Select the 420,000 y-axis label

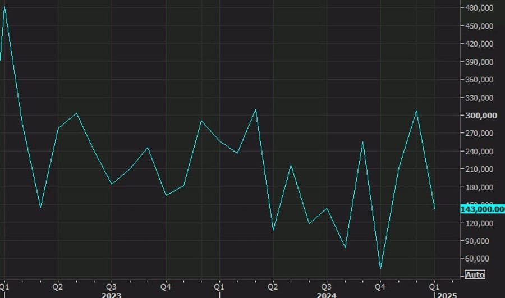click(479, 44)
